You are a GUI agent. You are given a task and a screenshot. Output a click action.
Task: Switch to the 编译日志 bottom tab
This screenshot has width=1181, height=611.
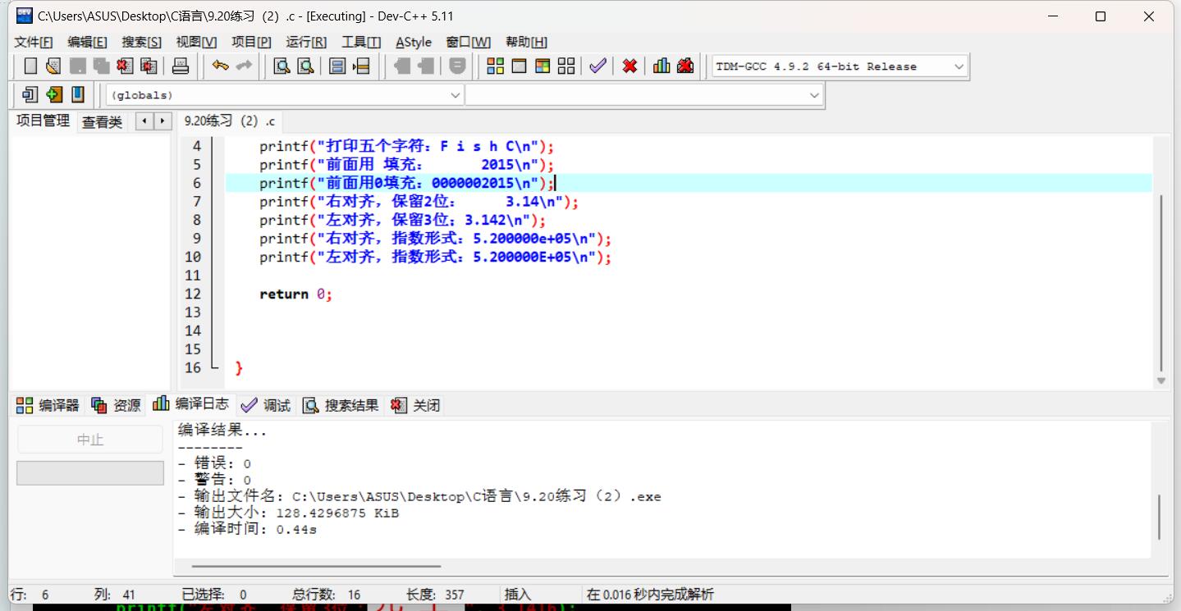click(191, 404)
